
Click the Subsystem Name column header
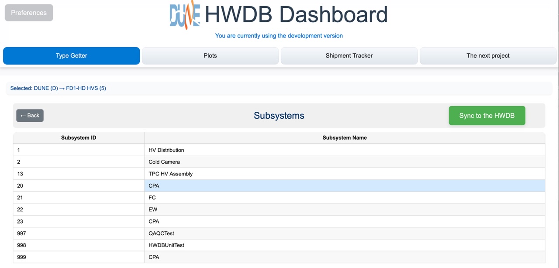pos(344,138)
